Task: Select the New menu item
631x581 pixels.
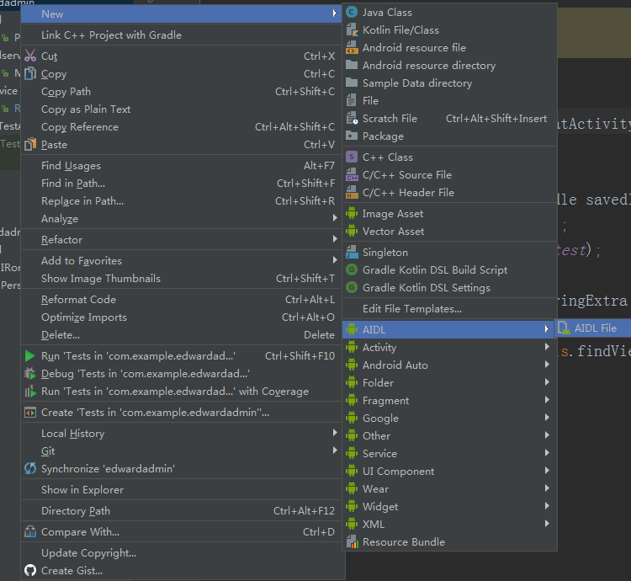Action: point(181,14)
